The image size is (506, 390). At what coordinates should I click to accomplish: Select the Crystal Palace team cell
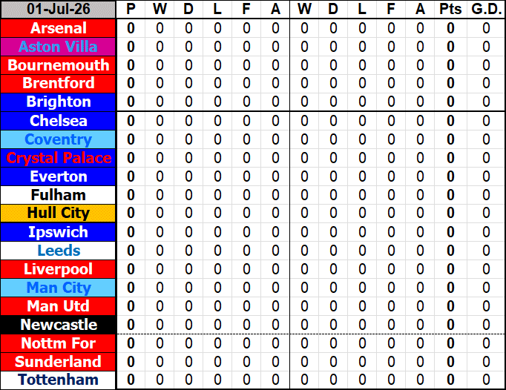(58, 158)
